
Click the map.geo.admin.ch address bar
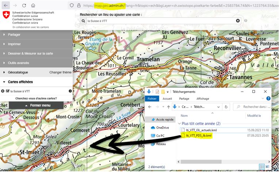(181, 5)
